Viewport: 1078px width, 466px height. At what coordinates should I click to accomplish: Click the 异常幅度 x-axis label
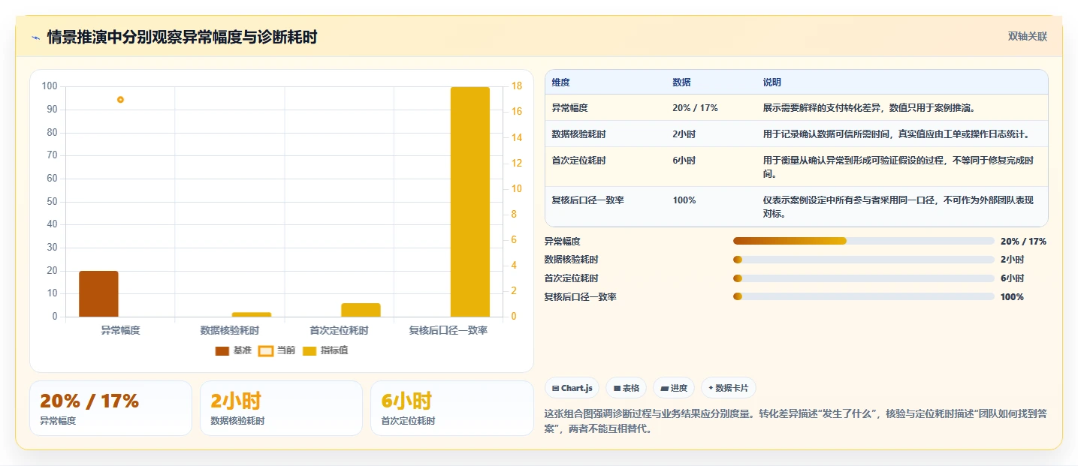tap(120, 330)
